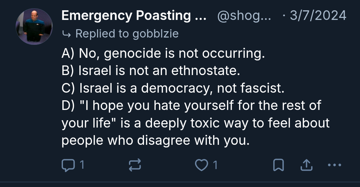Click the reply count number
This screenshot has width=360, height=187.
(x=82, y=165)
